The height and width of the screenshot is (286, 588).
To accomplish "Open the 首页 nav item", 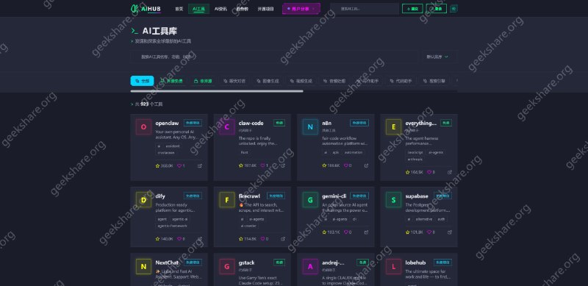I will tap(179, 9).
